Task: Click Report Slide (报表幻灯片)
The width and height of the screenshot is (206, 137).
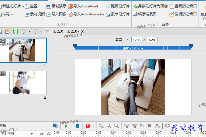Action: coord(118,14)
